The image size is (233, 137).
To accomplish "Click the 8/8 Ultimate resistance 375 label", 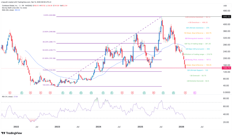I will [x=198, y=28].
